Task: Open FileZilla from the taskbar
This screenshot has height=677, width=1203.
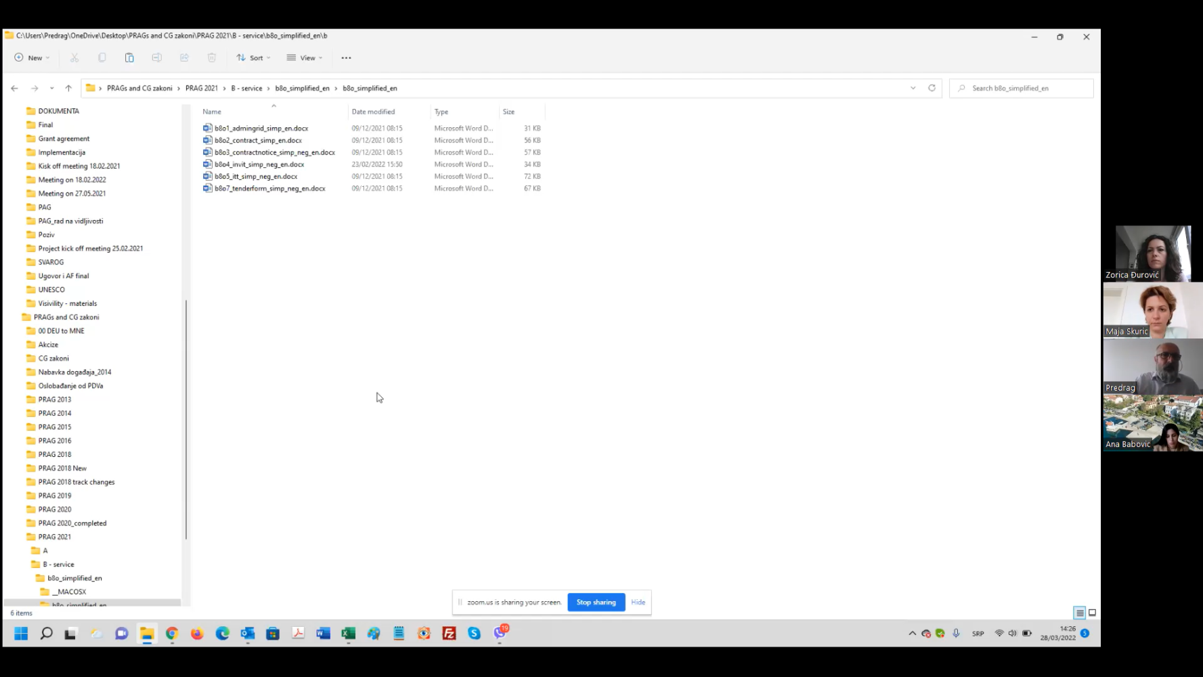Action: 449,634
